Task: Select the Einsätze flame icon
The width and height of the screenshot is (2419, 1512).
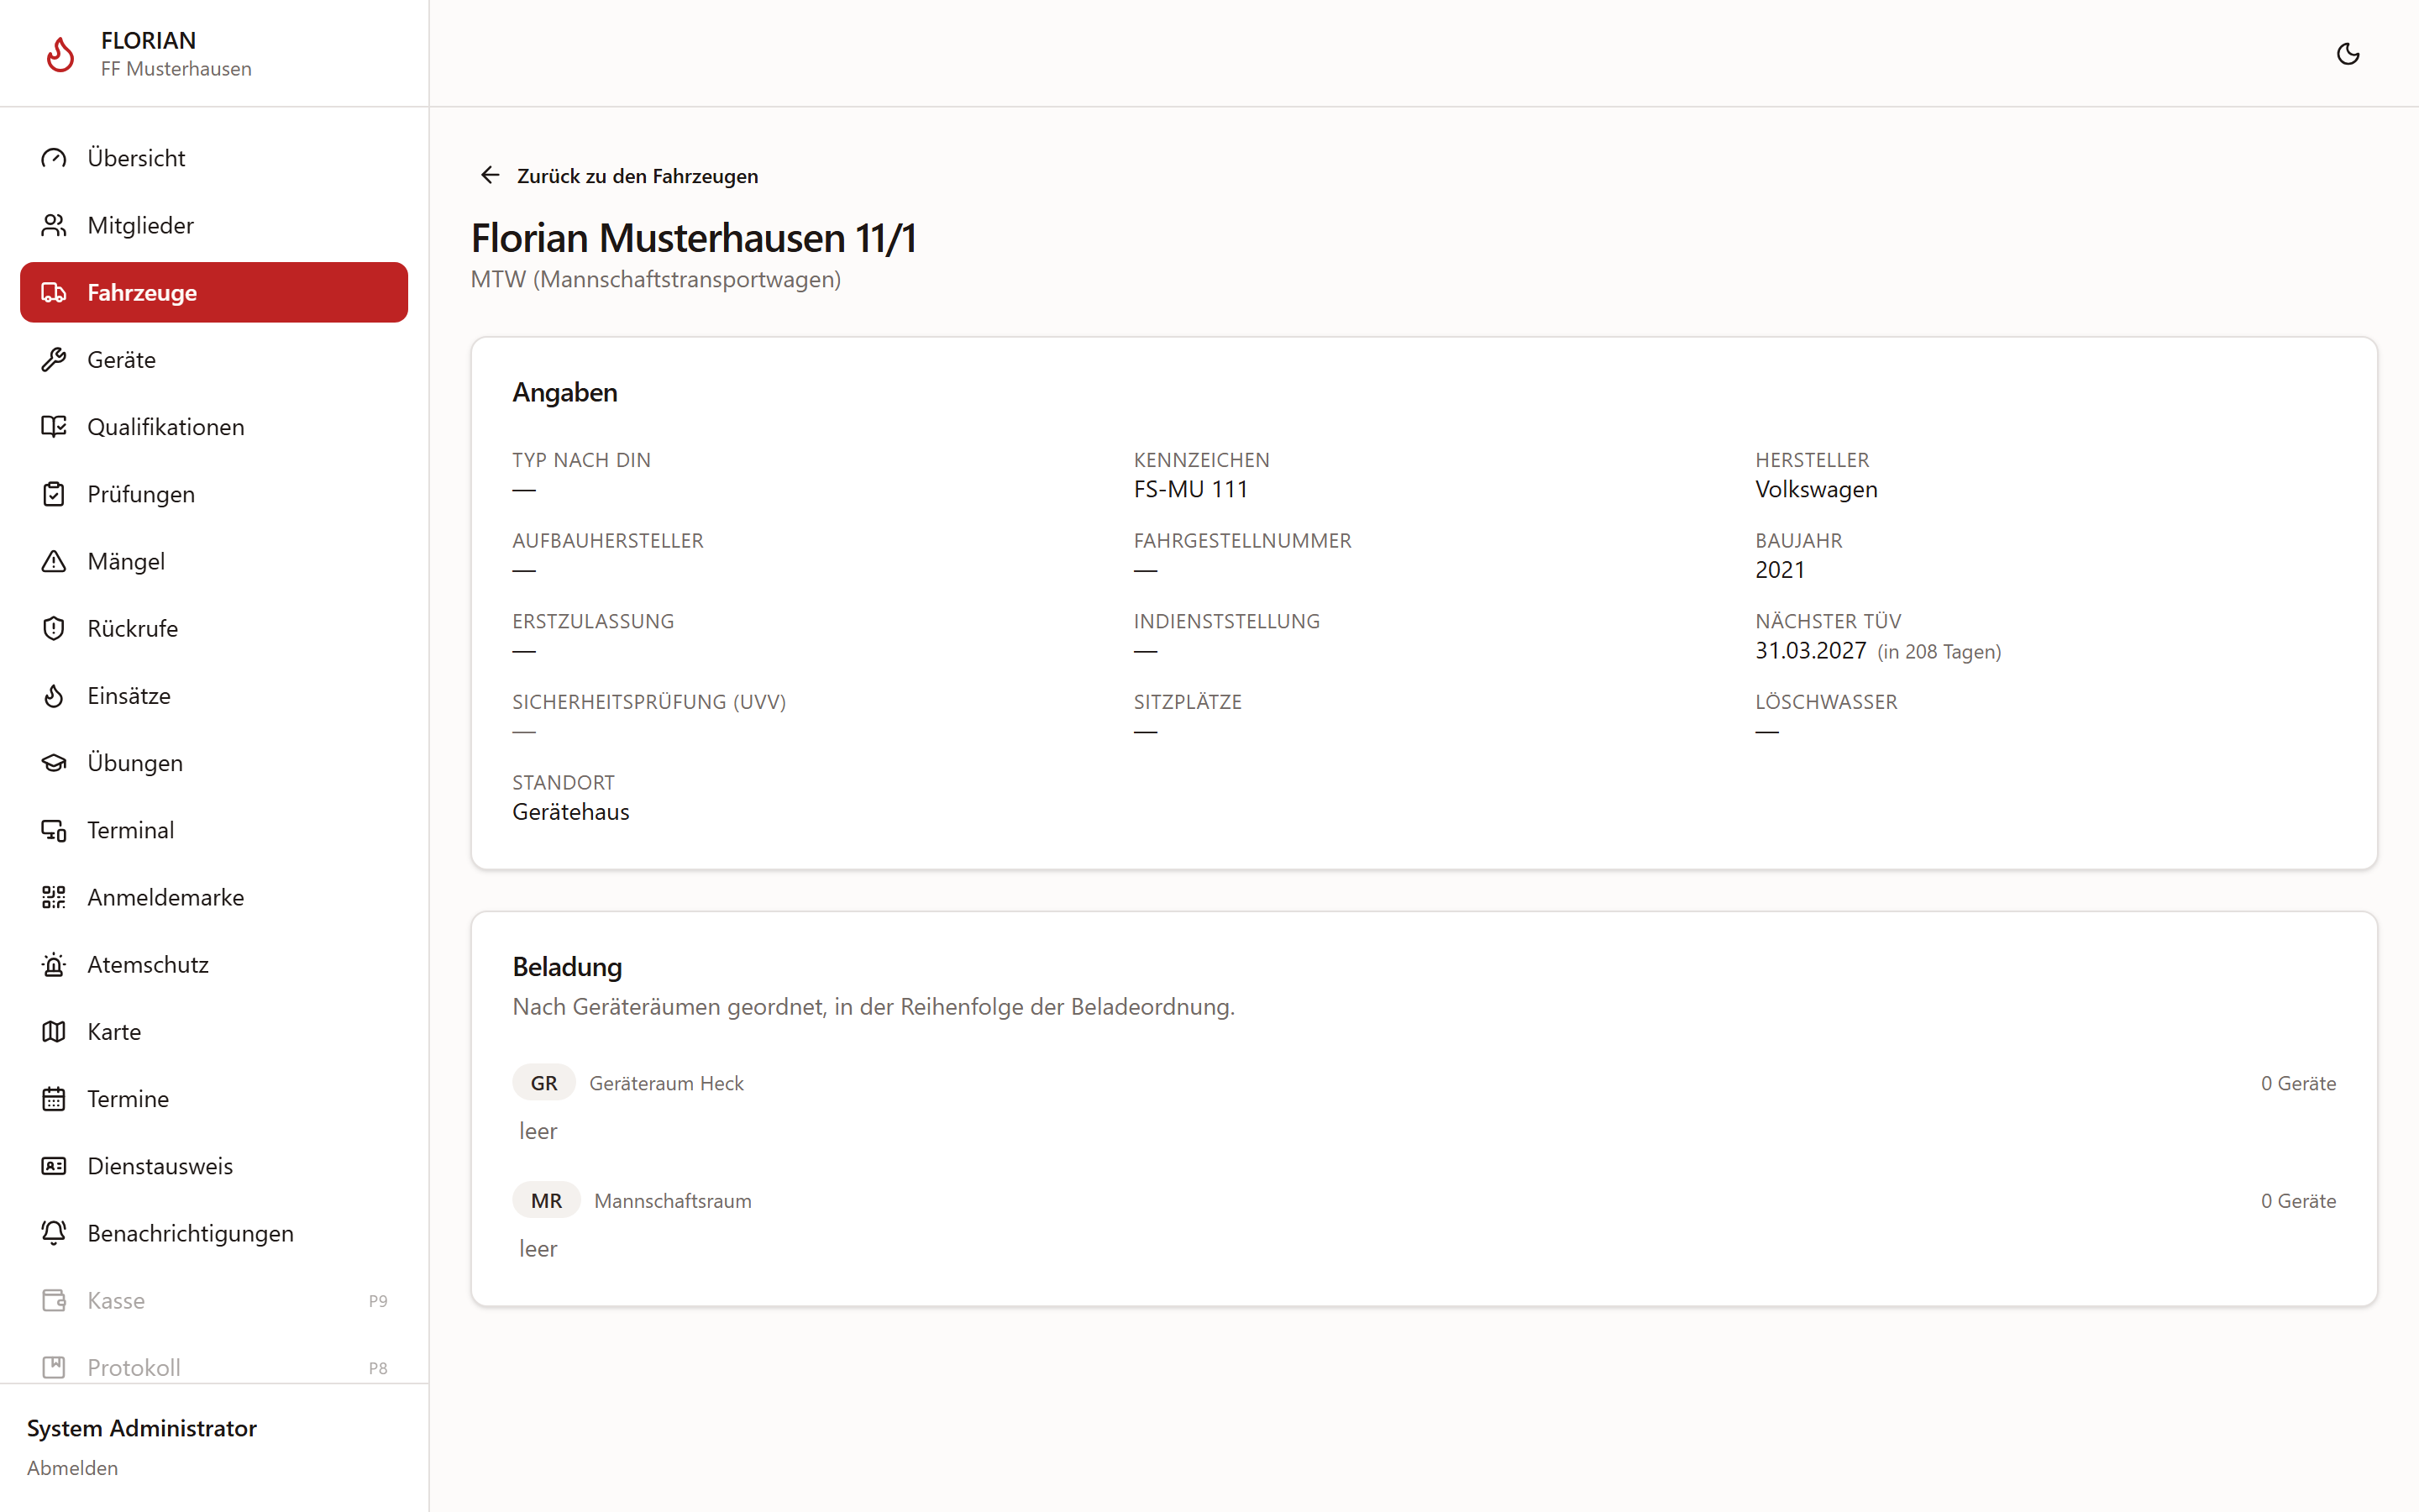Action: click(x=54, y=695)
